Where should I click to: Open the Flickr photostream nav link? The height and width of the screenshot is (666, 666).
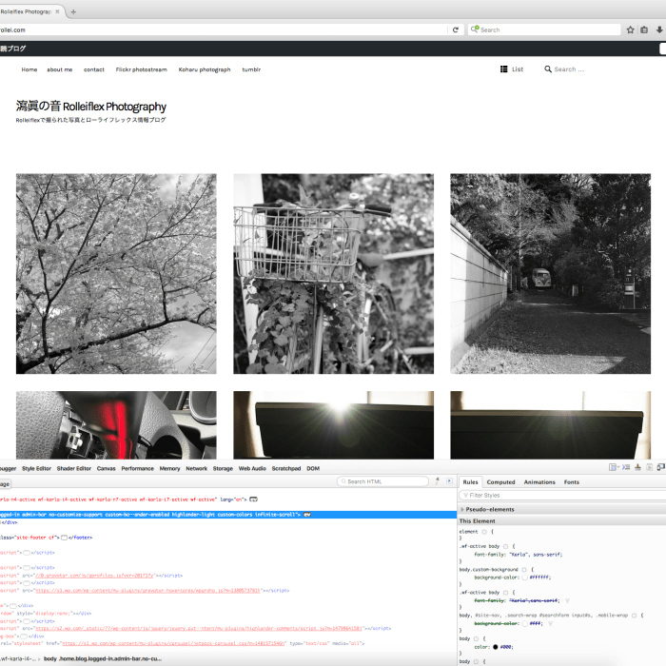[x=141, y=69]
